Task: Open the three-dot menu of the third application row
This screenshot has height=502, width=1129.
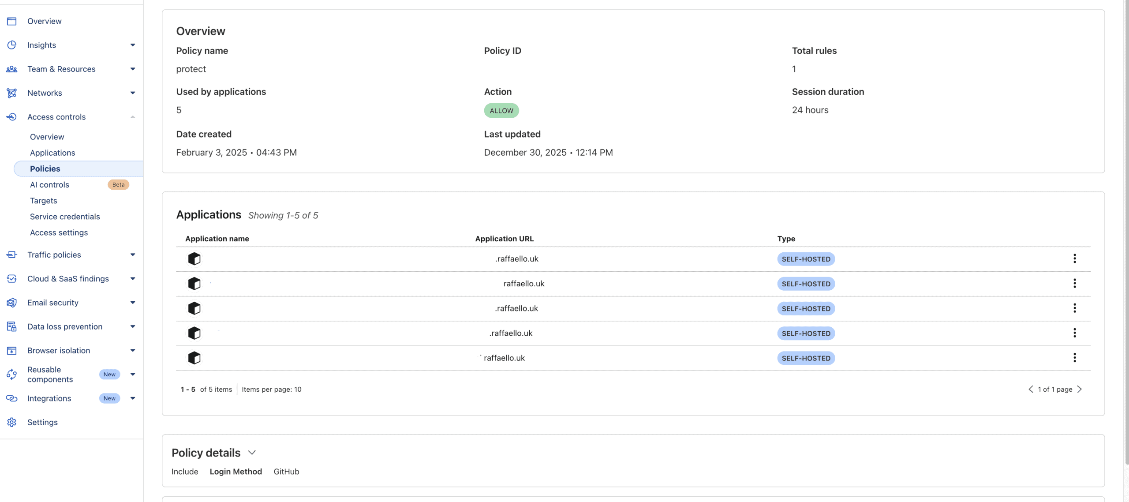Action: tap(1075, 308)
